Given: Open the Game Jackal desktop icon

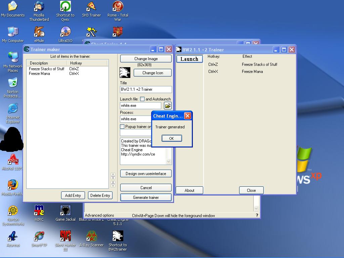Looking at the screenshot, I should [x=65, y=211].
